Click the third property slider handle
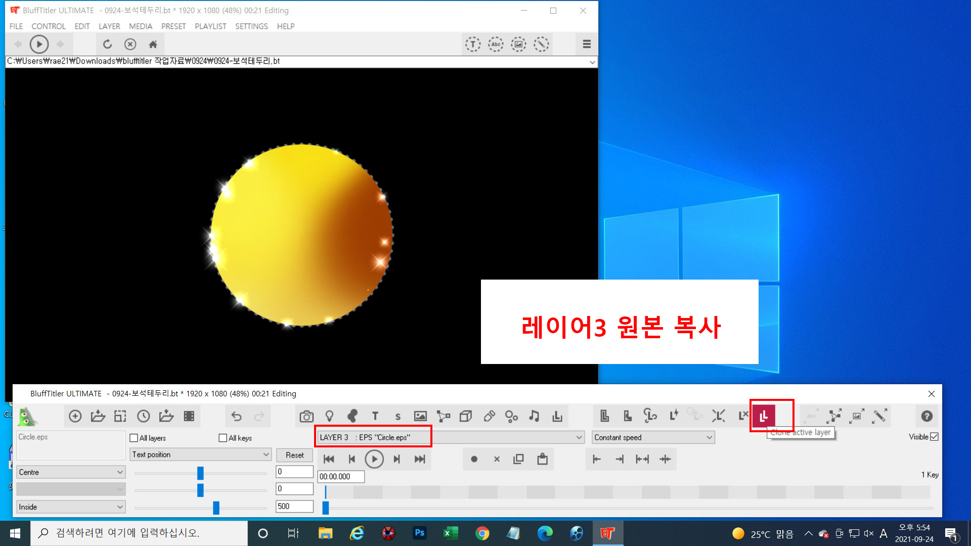This screenshot has width=971, height=546. tap(216, 507)
